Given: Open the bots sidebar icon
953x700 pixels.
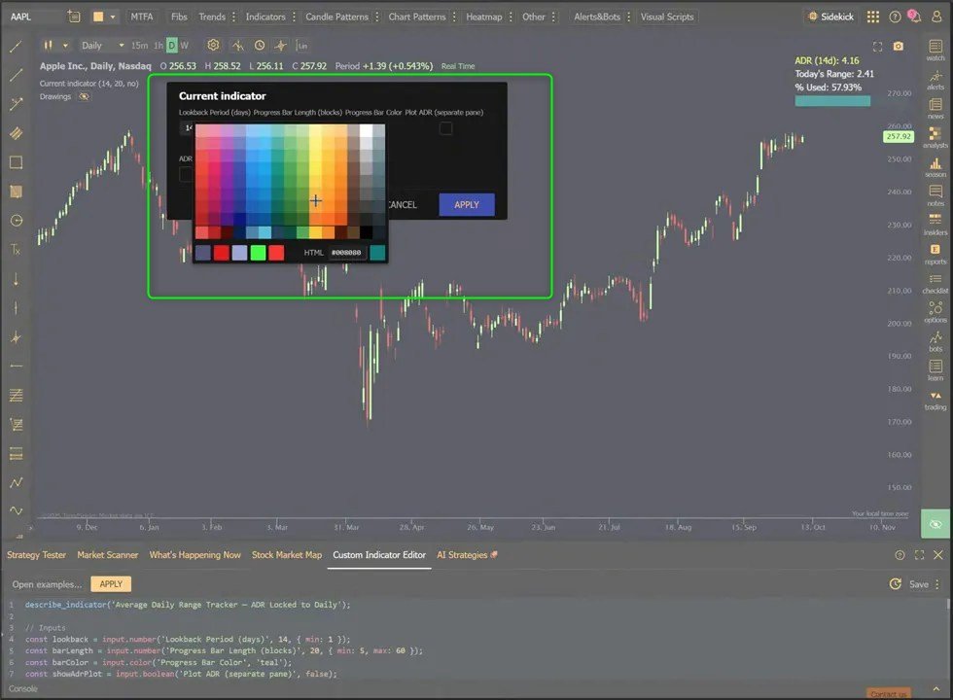Looking at the screenshot, I should (935, 341).
